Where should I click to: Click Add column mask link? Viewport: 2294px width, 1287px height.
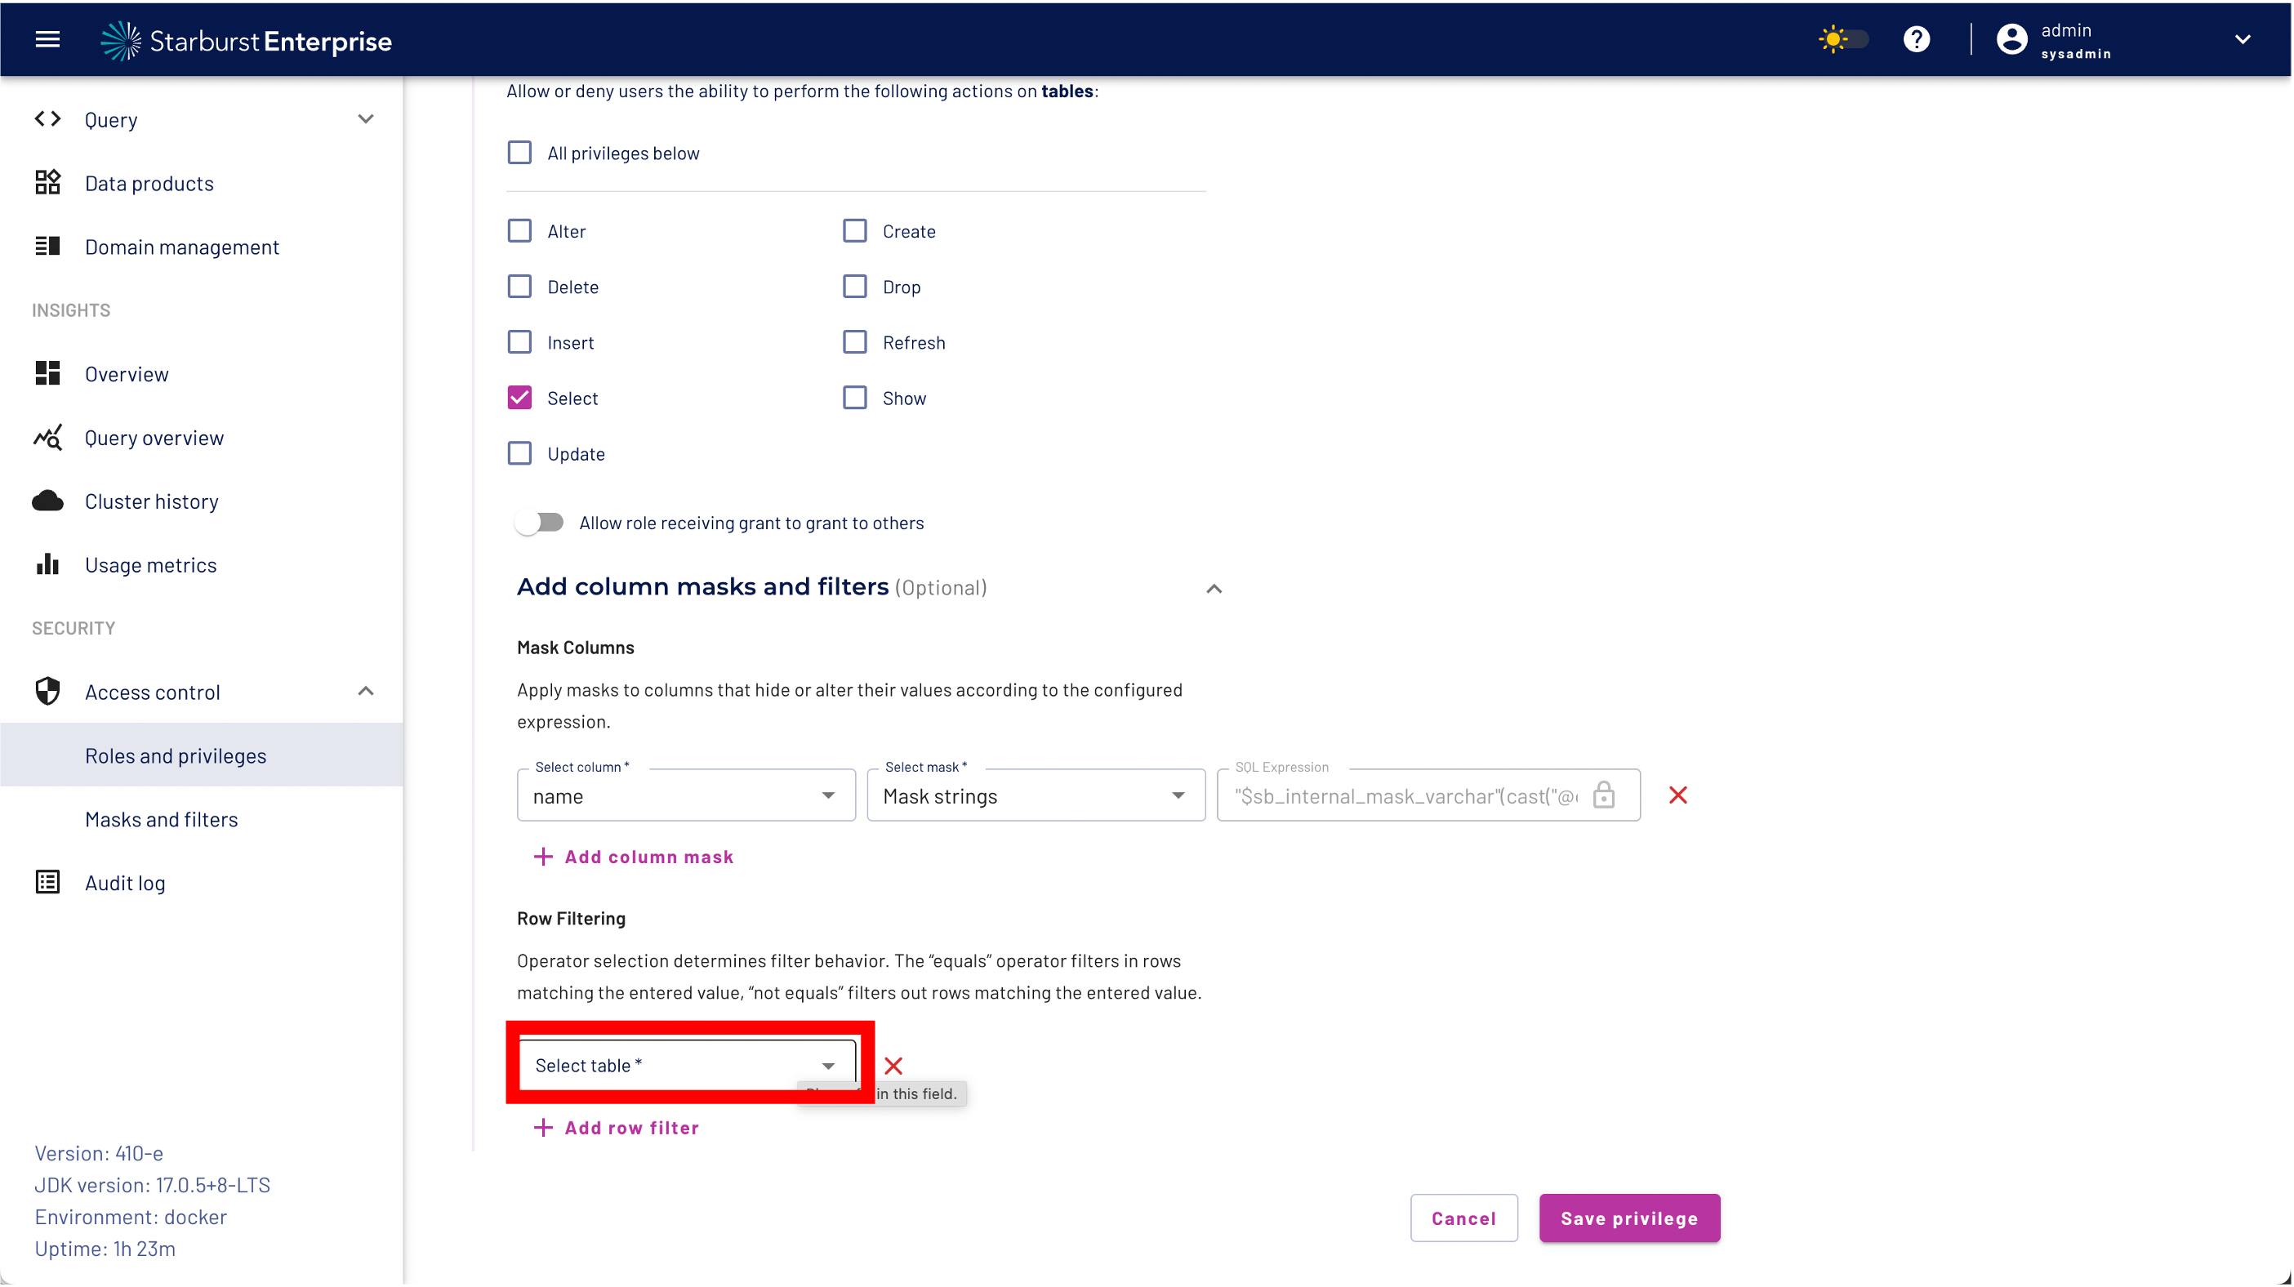(634, 856)
